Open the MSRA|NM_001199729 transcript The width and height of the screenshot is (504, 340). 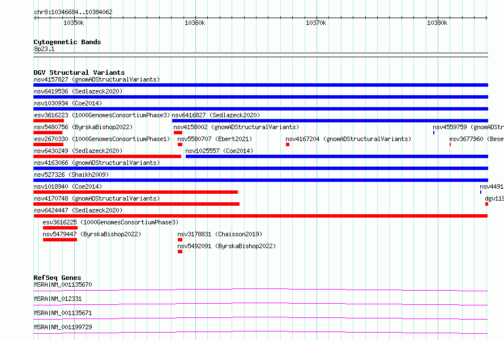(63, 327)
